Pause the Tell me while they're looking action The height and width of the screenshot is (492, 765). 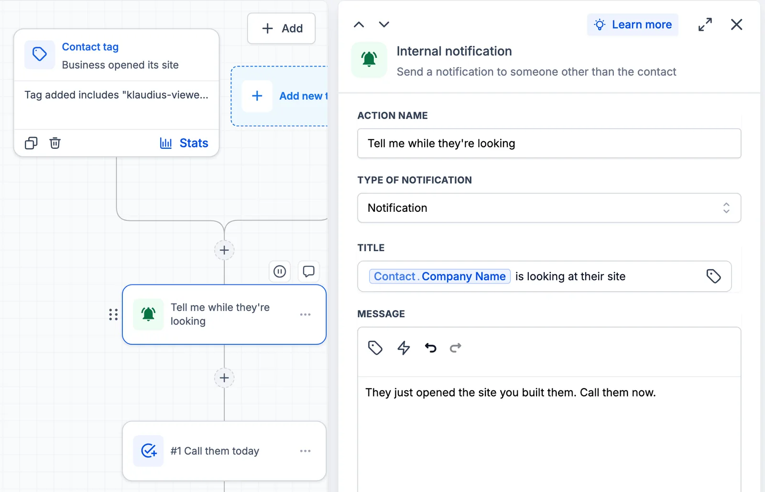pyautogui.click(x=280, y=272)
